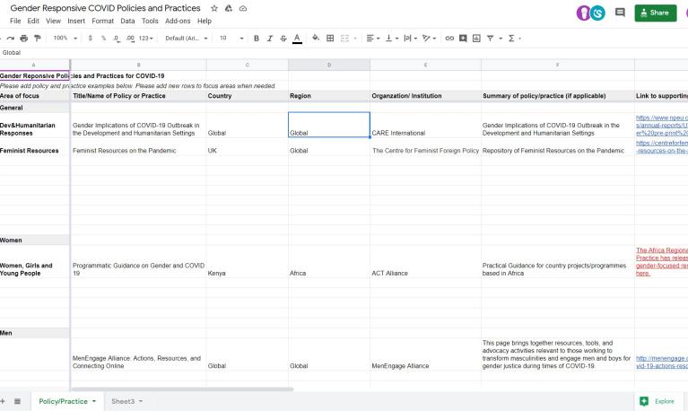Click the teal collaborator avatar

pyautogui.click(x=597, y=13)
